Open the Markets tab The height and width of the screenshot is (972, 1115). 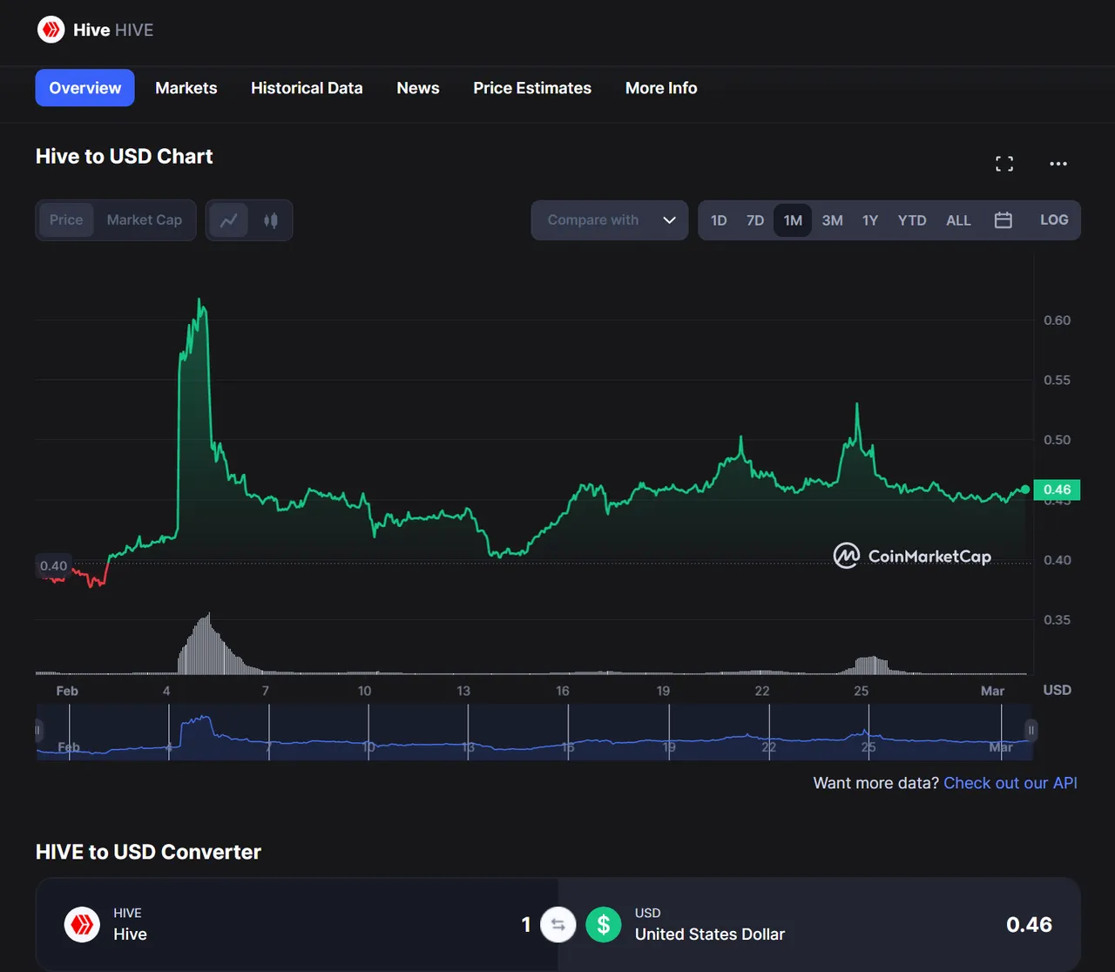(x=186, y=88)
